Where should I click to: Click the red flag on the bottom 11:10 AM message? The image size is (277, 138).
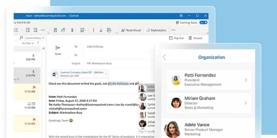34,120
